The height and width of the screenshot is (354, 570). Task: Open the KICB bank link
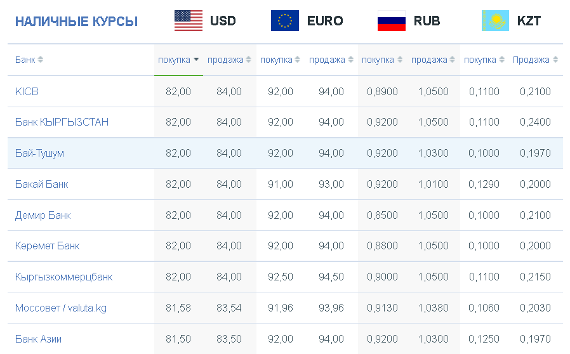point(27,91)
